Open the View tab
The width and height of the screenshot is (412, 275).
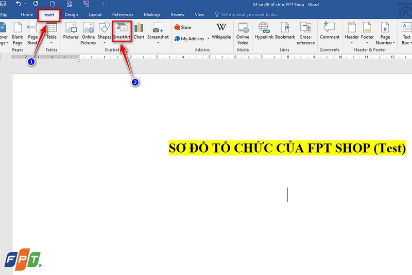pyautogui.click(x=199, y=15)
